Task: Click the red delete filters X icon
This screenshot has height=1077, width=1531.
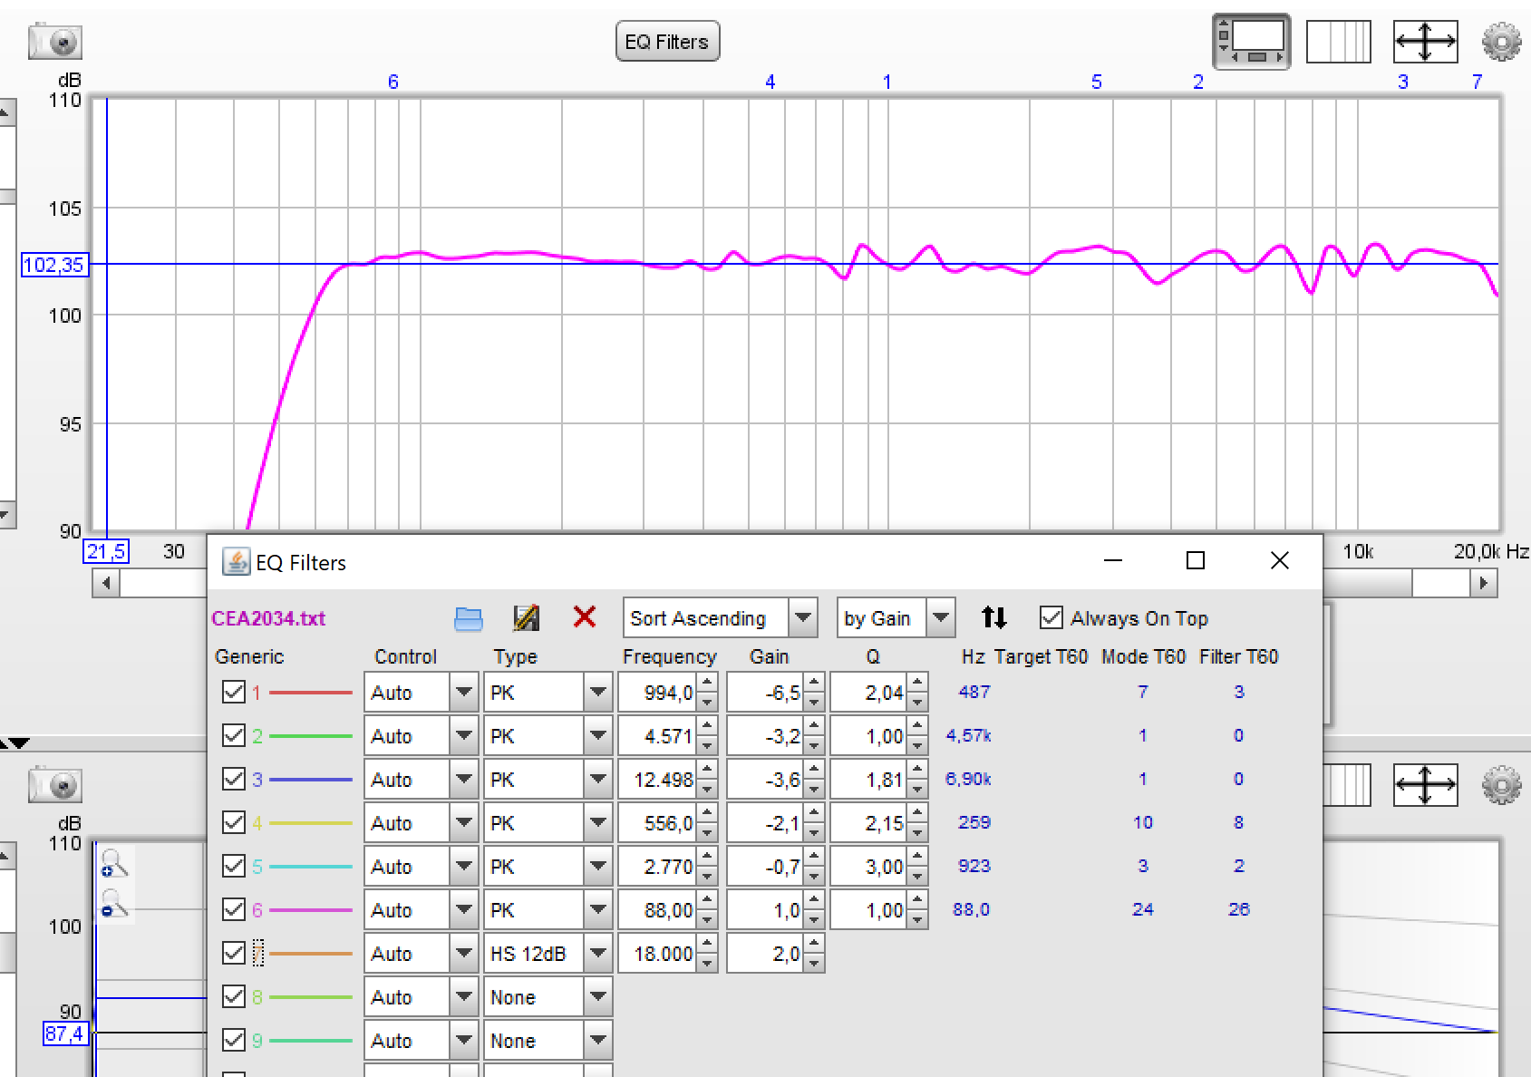Action: pos(585,617)
